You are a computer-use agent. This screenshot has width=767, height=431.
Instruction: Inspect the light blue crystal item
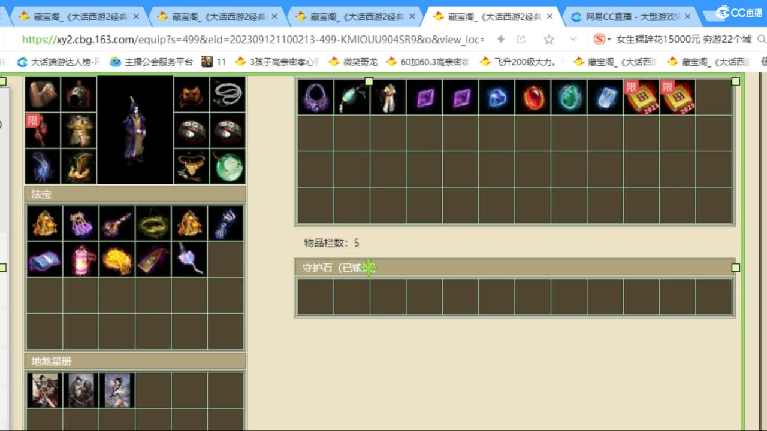point(605,97)
